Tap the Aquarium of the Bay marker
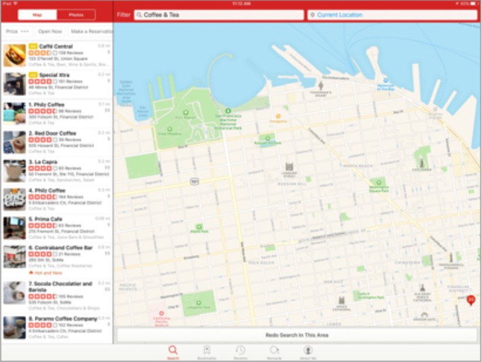 point(385,80)
